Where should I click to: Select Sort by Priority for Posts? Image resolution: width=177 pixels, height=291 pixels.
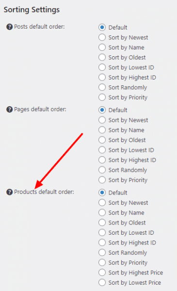pyautogui.click(x=102, y=97)
